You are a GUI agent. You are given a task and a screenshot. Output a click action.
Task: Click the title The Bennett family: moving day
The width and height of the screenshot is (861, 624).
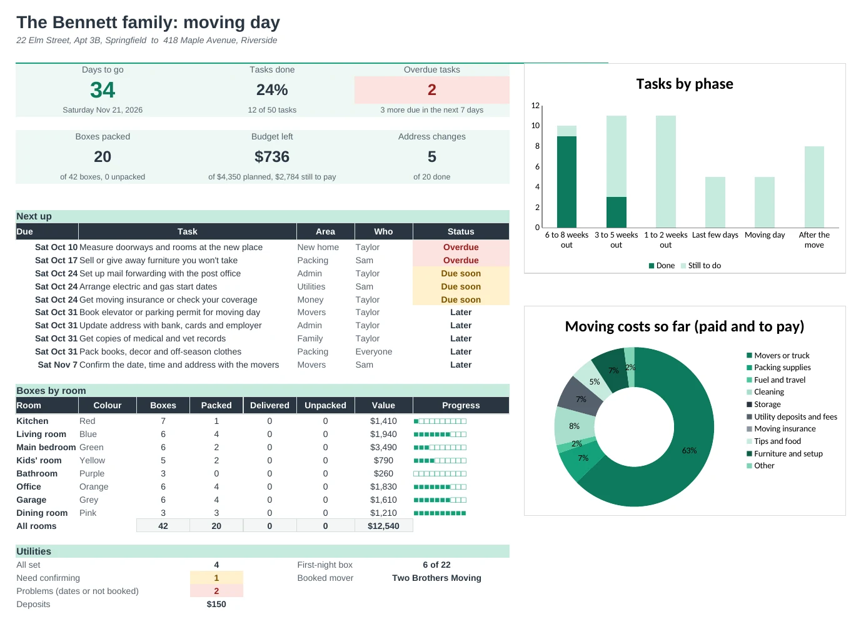(x=148, y=23)
